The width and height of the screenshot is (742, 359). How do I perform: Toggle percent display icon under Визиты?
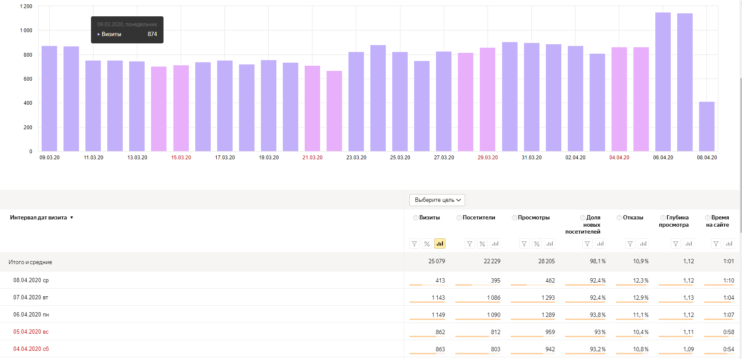tap(427, 244)
